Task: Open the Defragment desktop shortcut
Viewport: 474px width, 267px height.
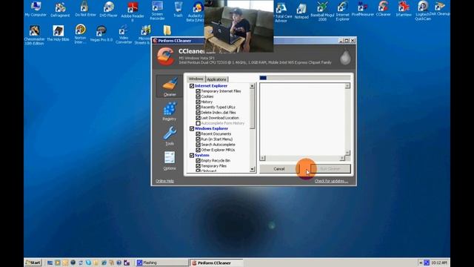Action: point(60,10)
